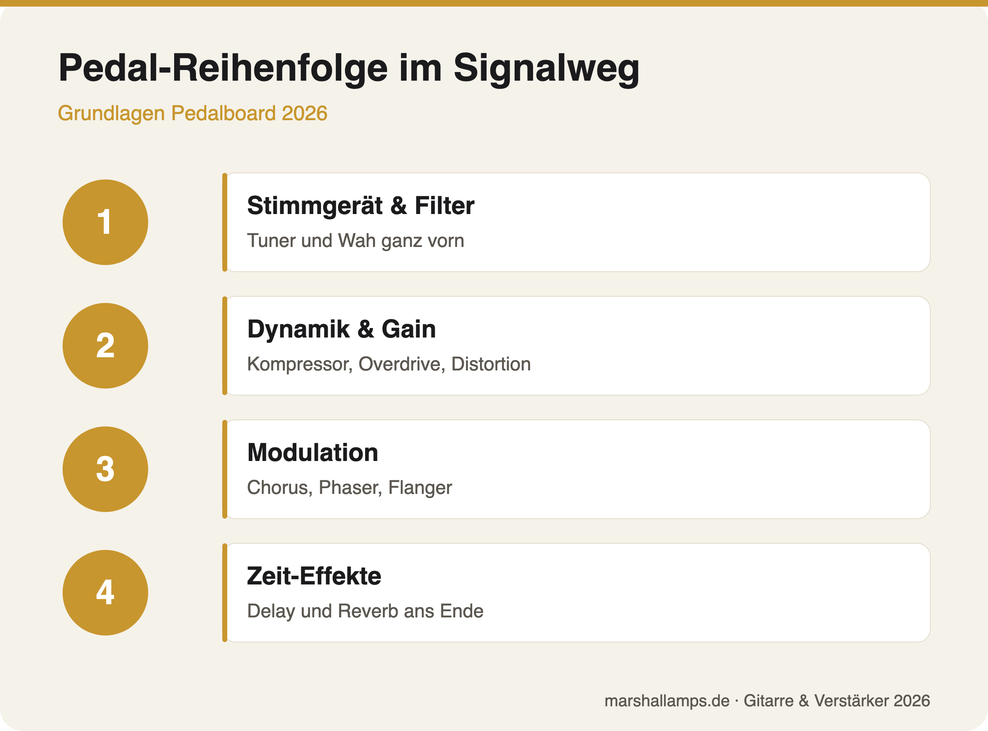
Task: Select the step 3 circle badge
Action: pyautogui.click(x=105, y=469)
